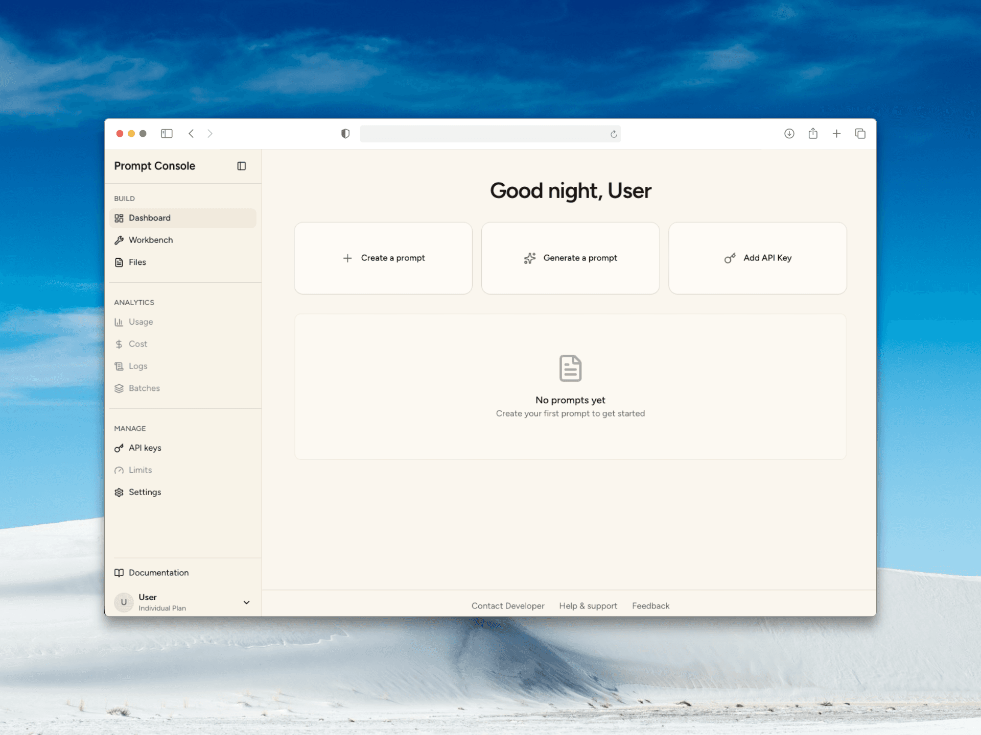Expand the User account chevron

pos(246,602)
